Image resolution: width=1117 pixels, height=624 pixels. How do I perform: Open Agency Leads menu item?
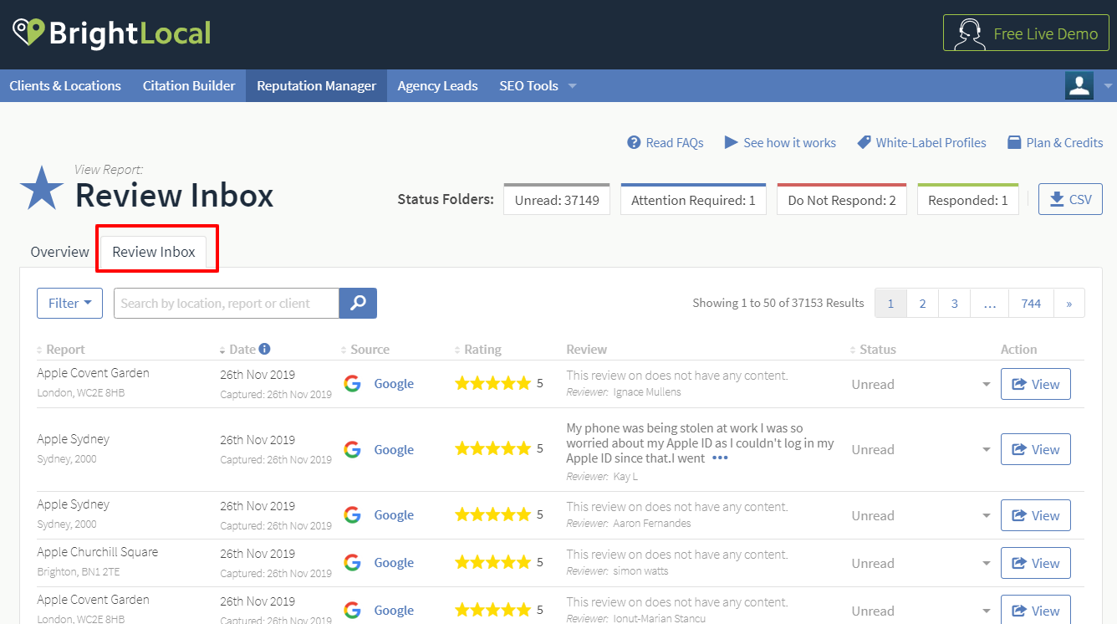437,85
